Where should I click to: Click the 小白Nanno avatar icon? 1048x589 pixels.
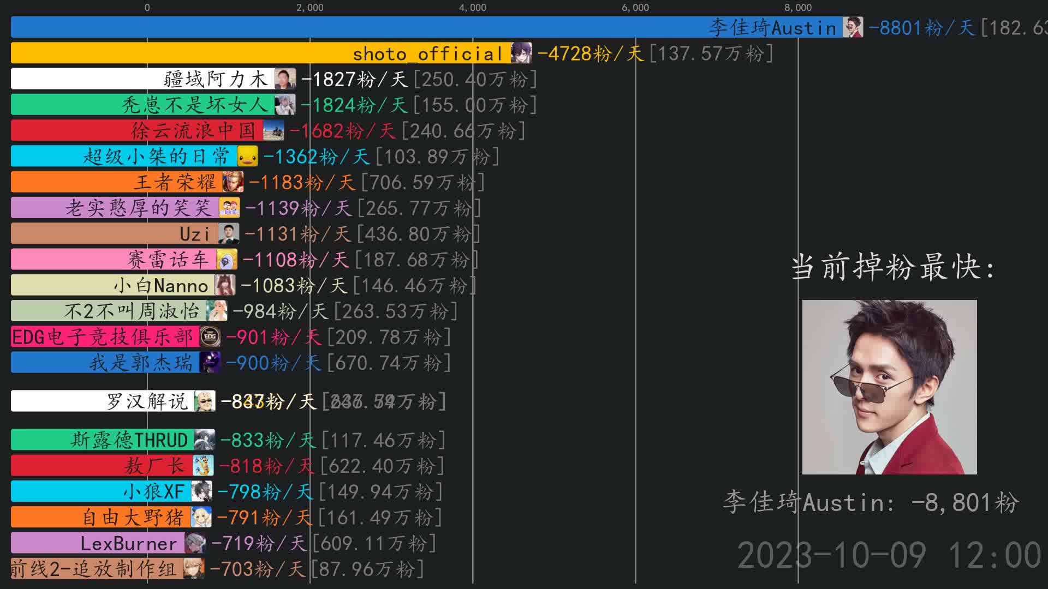point(225,285)
